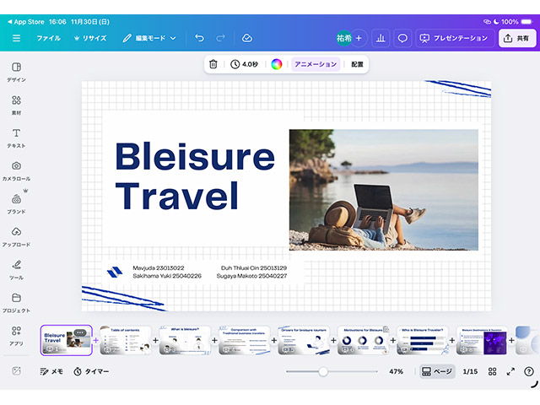Open the 4.0秒 page duration setting
Viewport: 540px width, 405px height.
point(245,64)
